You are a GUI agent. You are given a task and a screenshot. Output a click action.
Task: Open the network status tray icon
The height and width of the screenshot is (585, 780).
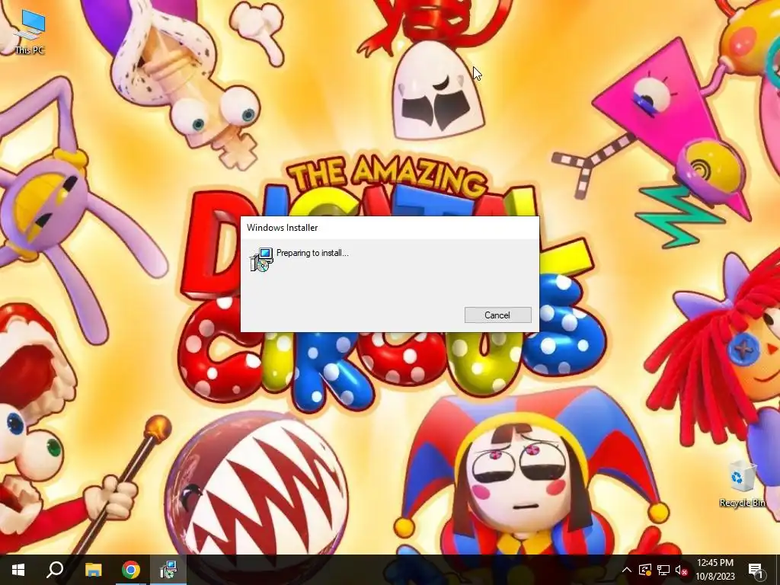[x=663, y=570]
